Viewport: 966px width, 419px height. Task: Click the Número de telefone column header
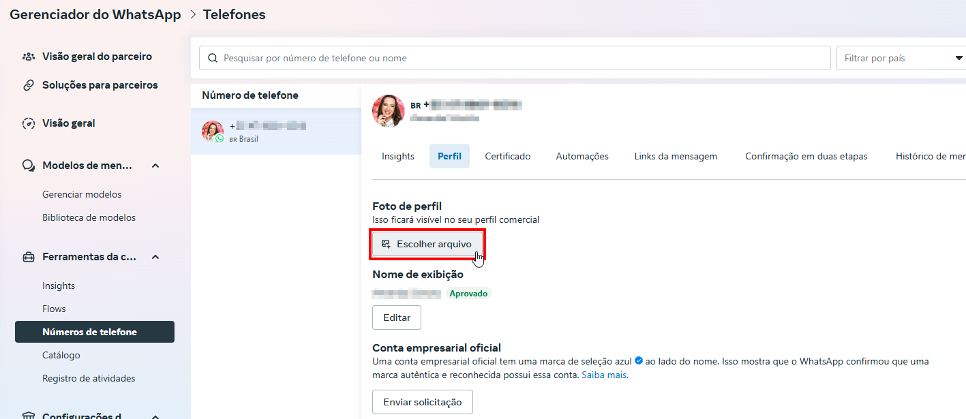250,95
